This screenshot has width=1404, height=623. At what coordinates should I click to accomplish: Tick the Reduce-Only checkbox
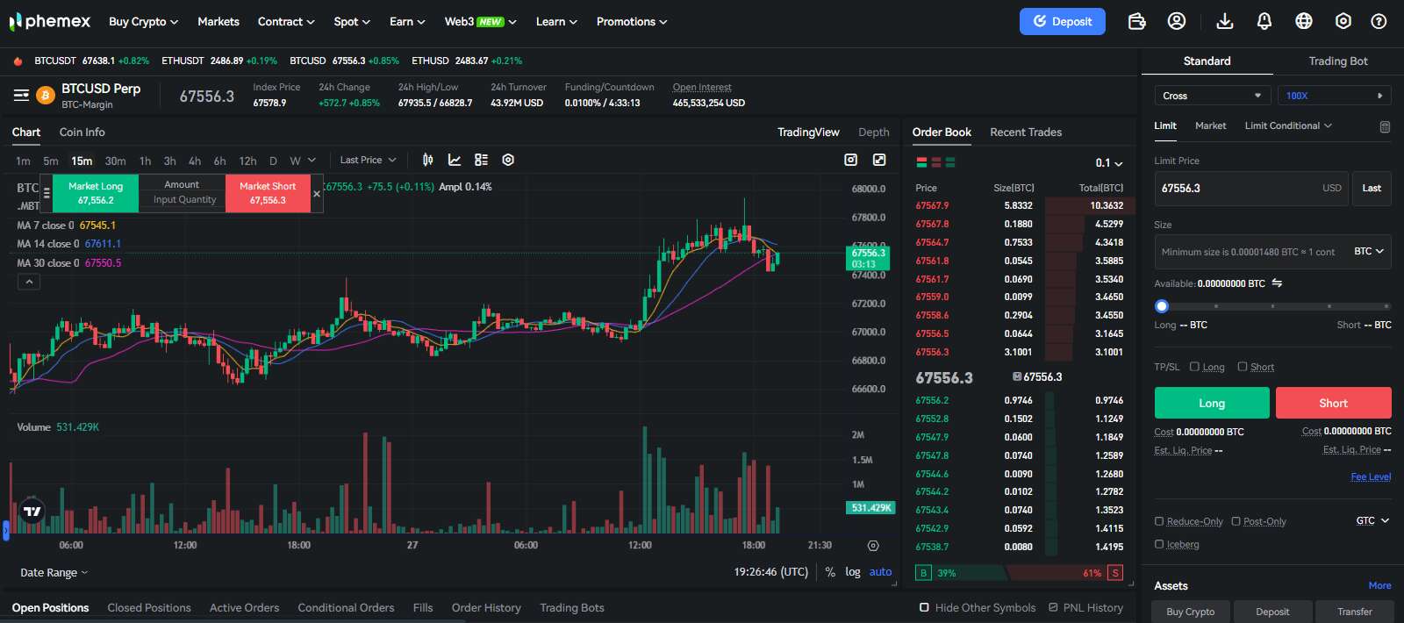pyautogui.click(x=1159, y=521)
